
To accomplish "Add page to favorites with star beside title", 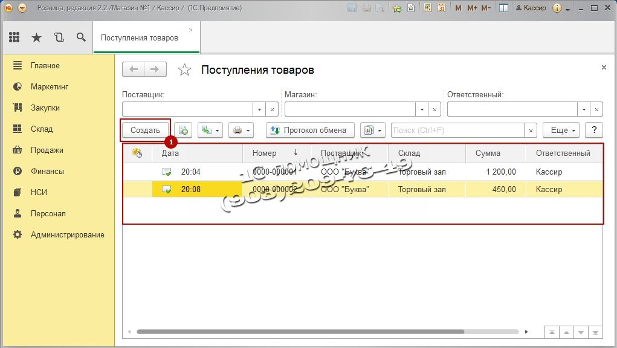I will [184, 70].
